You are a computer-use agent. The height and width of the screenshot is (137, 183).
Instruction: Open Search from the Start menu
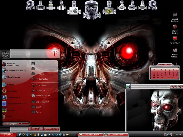coord(45,107)
